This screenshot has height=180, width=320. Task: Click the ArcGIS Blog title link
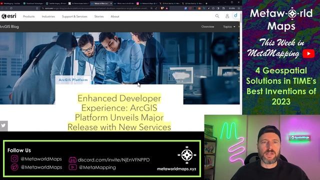pyautogui.click(x=9, y=26)
